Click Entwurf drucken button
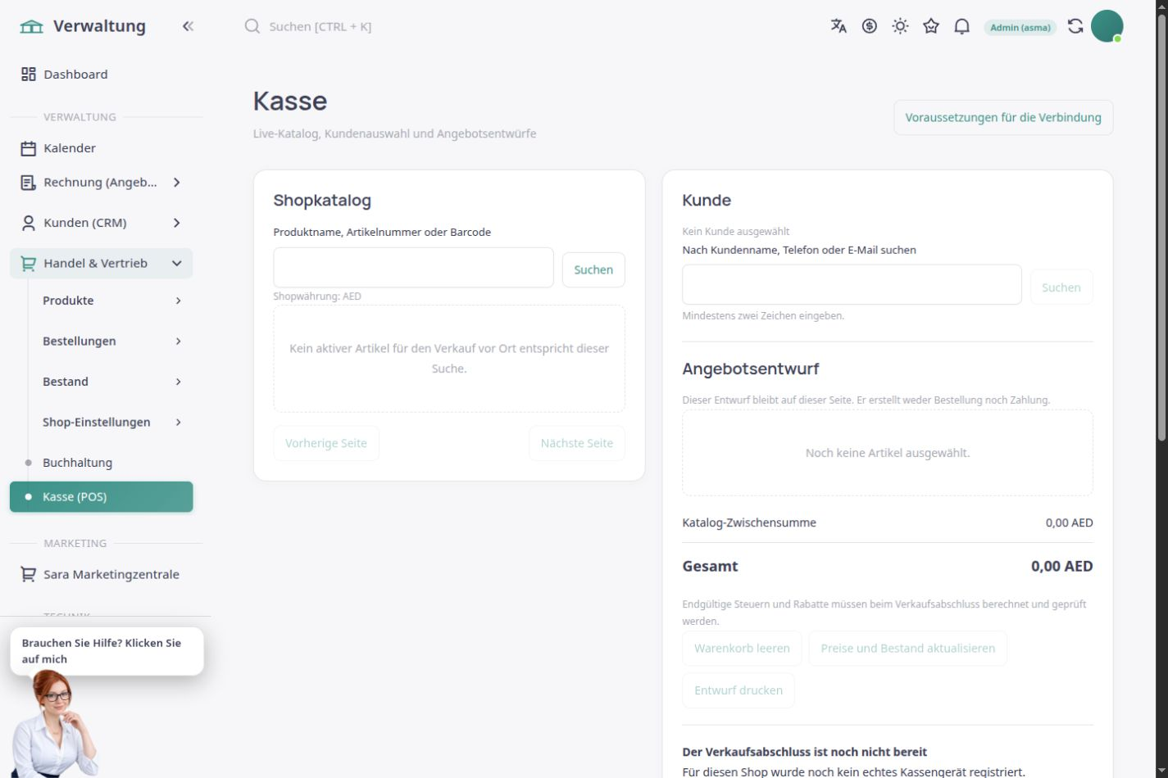The image size is (1168, 778). (739, 690)
